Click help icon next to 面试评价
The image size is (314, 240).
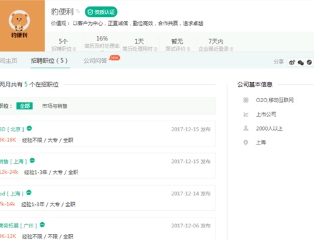click(x=188, y=49)
